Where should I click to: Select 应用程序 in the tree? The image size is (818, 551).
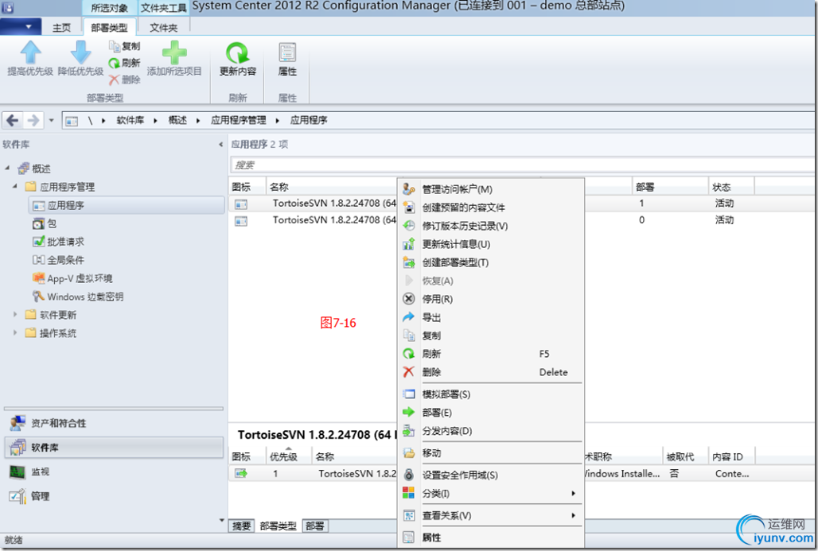127,205
